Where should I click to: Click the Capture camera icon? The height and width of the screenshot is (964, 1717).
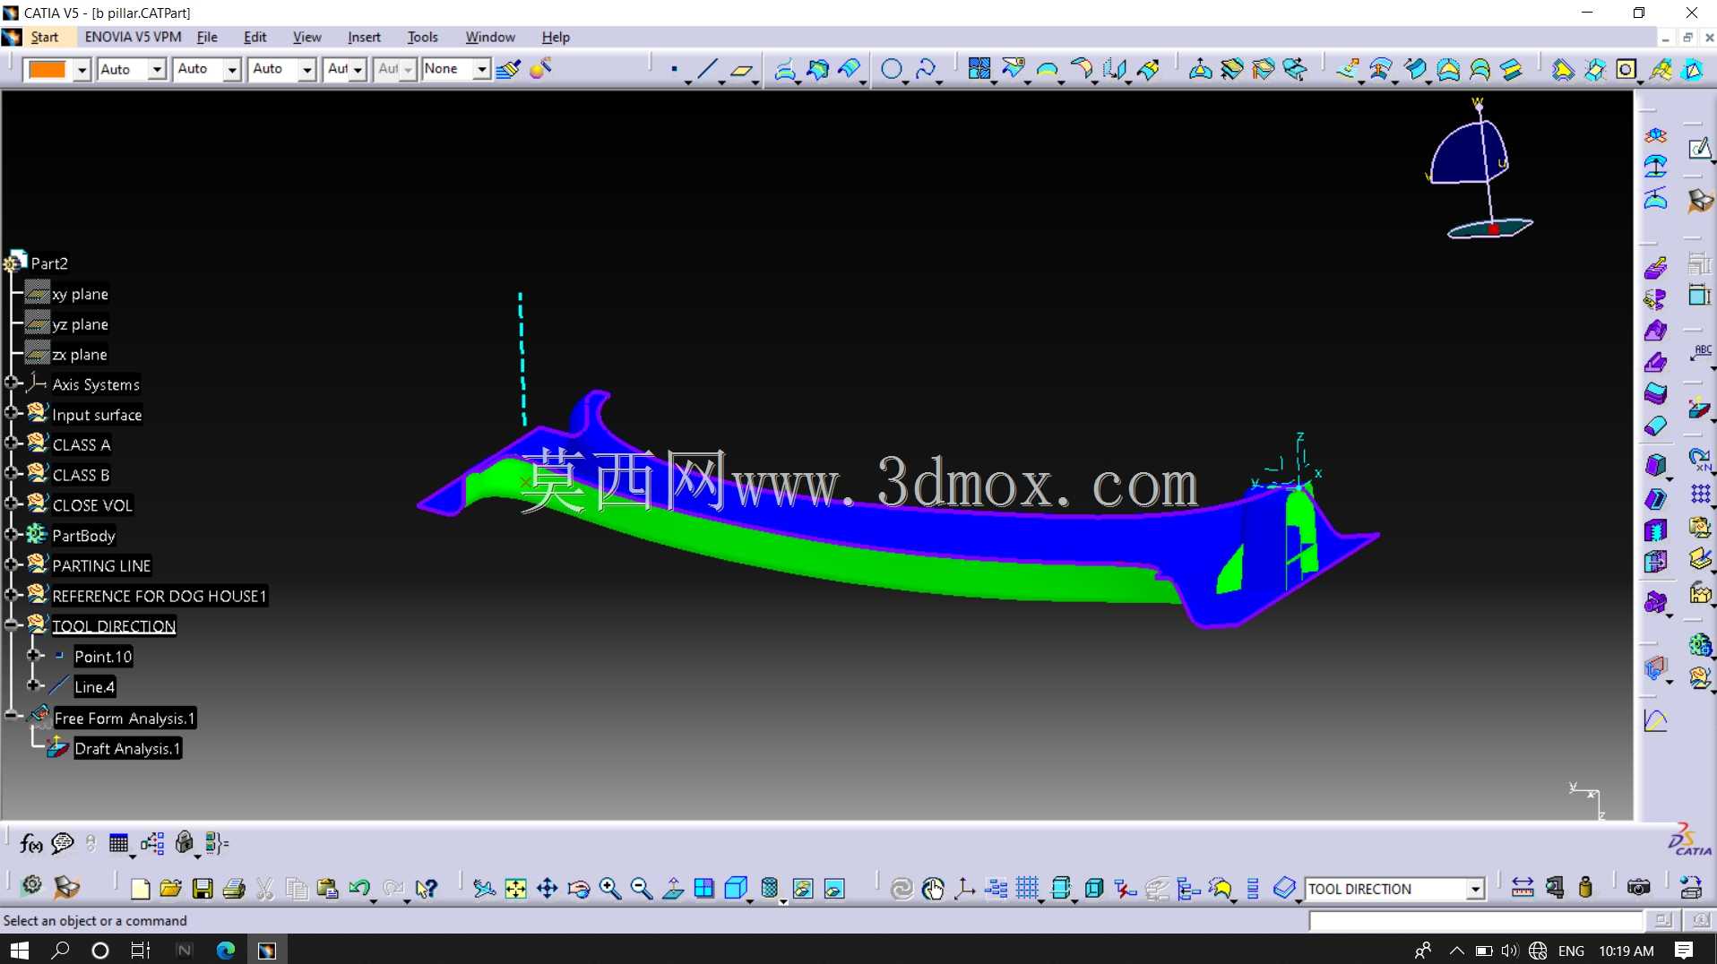[x=1638, y=888]
